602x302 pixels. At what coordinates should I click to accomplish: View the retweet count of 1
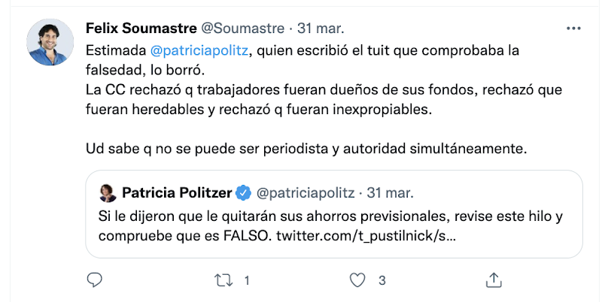point(247,281)
